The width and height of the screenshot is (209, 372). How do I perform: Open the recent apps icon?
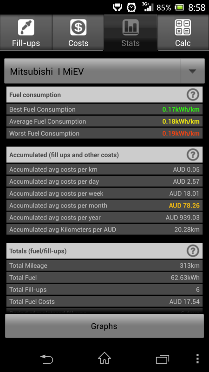(x=163, y=359)
